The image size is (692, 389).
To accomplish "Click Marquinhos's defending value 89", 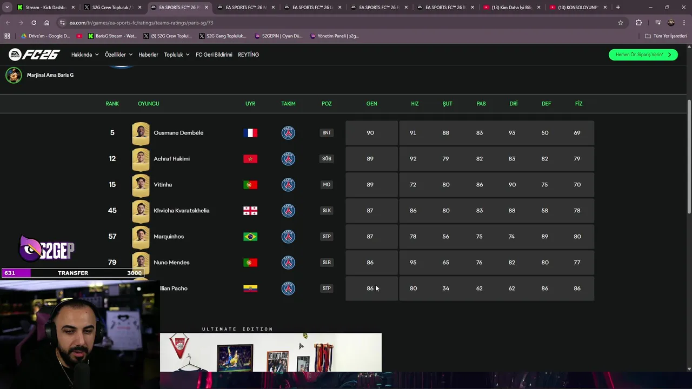I will click(545, 237).
